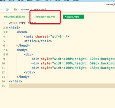Click the meta charset="utf-8" line

click(46, 36)
